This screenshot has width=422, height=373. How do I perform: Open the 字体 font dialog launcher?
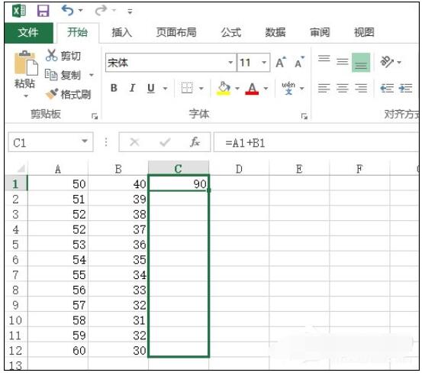tap(304, 116)
